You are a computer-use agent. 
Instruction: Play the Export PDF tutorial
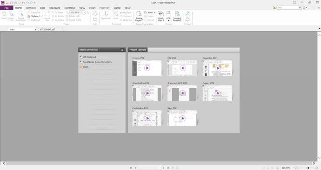click(x=217, y=93)
